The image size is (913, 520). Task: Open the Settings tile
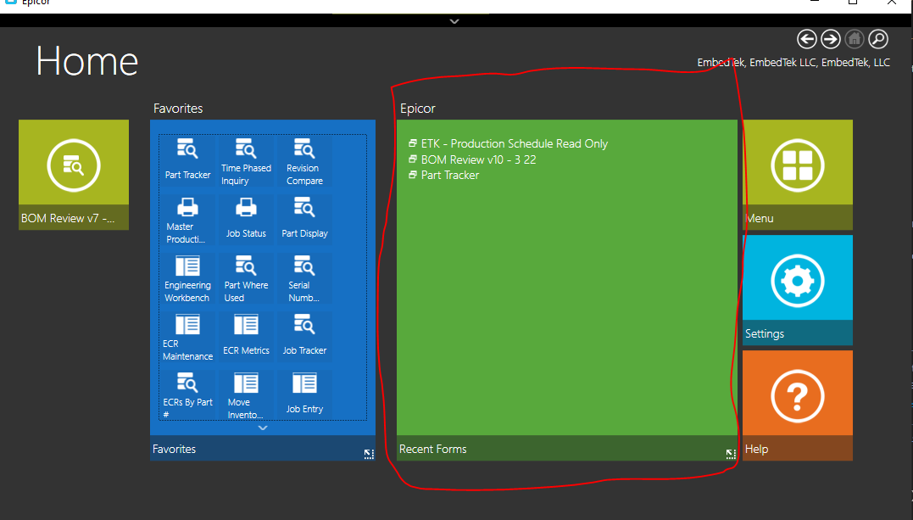tap(797, 290)
